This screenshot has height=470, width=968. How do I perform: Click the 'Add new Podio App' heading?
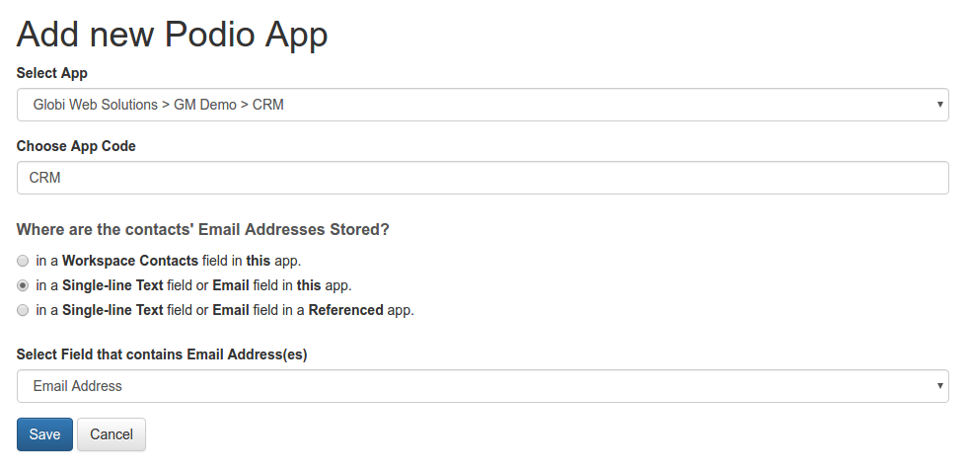click(173, 34)
